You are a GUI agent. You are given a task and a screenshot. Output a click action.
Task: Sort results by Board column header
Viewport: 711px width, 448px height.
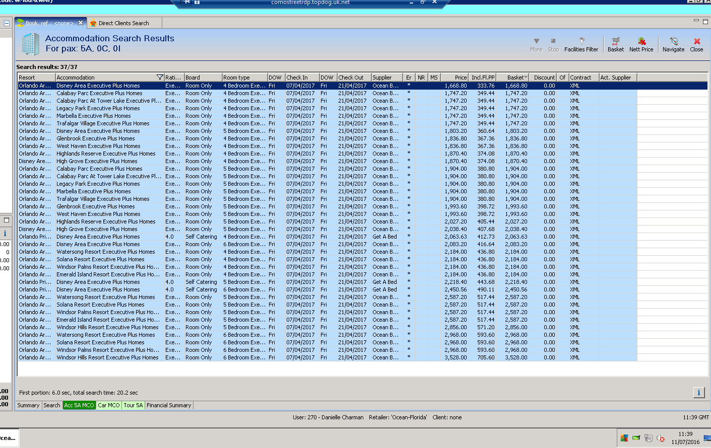coord(203,78)
